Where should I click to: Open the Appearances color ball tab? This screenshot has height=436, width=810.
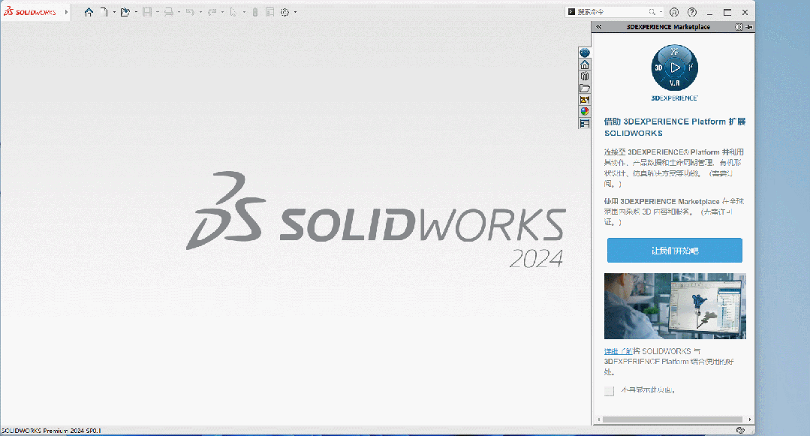[x=584, y=112]
